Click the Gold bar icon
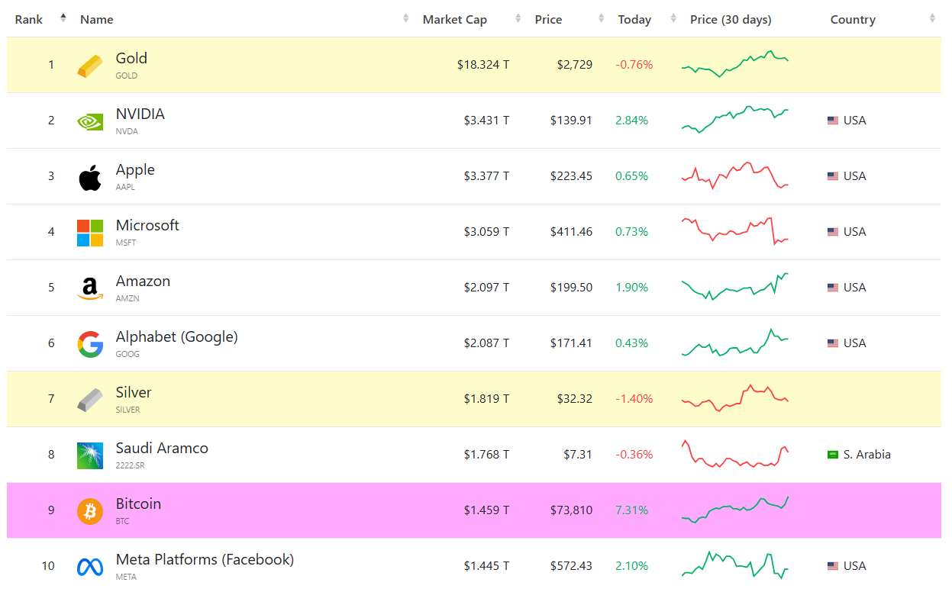The height and width of the screenshot is (592, 952). tap(89, 66)
